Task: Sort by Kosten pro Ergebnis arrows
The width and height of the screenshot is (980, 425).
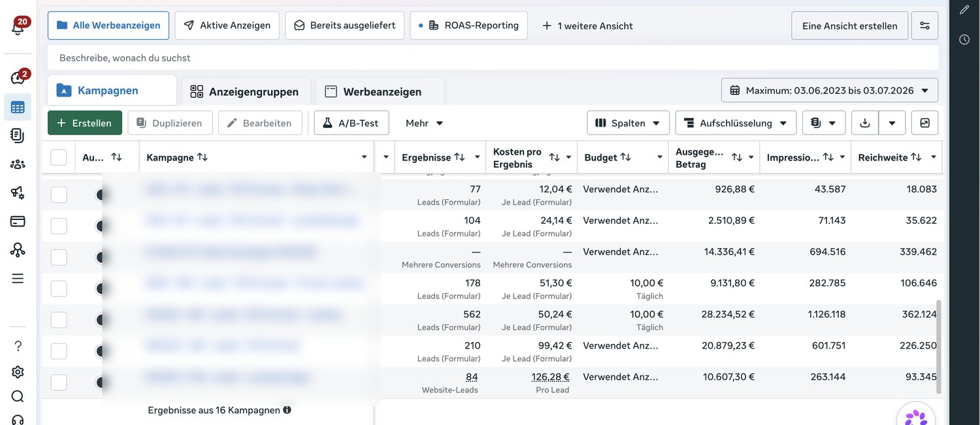Action: tap(555, 157)
